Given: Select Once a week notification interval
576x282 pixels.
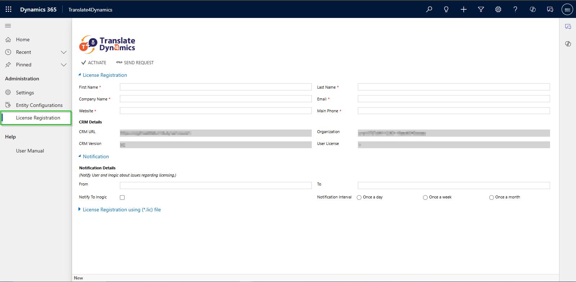Looking at the screenshot, I should coord(425,197).
